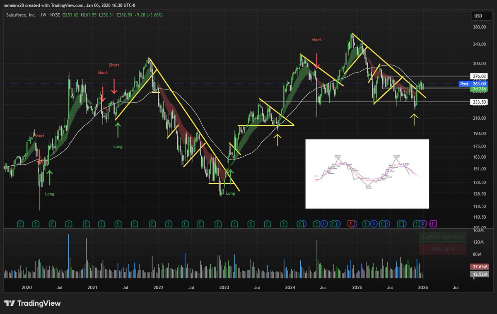This screenshot has width=497, height=314.
Task: Click the dividend D marker above Jul 2024
Action: pos(324,224)
